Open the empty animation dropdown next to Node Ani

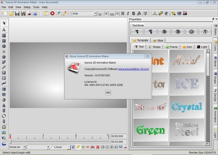click(x=48, y=147)
